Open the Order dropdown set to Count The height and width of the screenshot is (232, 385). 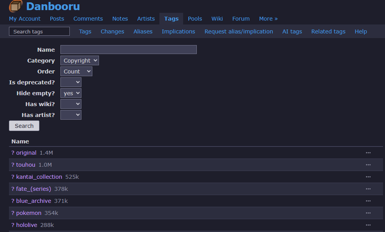(x=76, y=72)
